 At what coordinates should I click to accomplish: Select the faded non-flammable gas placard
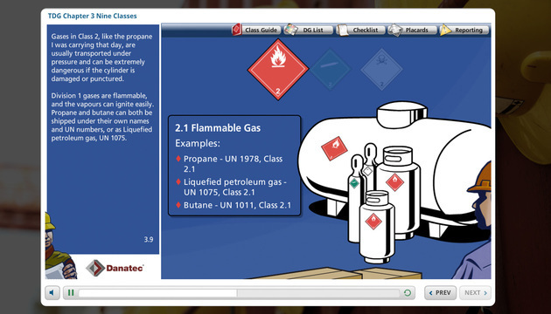click(330, 70)
